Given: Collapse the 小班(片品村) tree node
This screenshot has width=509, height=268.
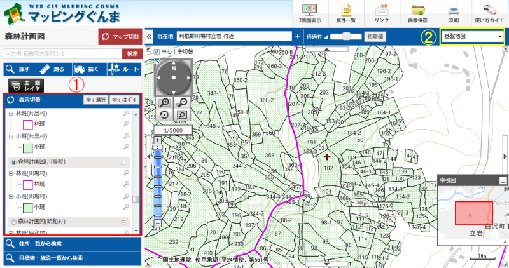Looking at the screenshot, I should (x=11, y=137).
